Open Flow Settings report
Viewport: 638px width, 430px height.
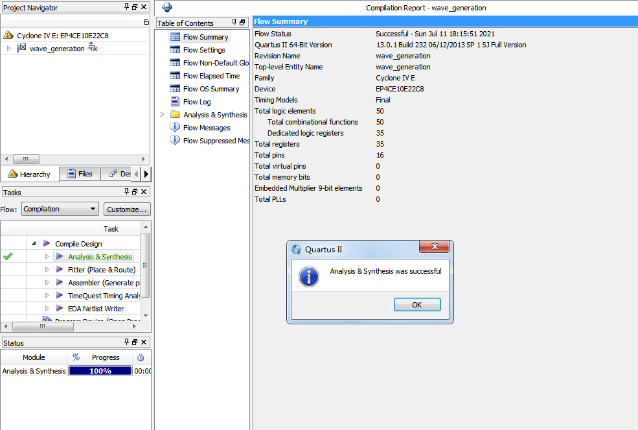coord(204,50)
